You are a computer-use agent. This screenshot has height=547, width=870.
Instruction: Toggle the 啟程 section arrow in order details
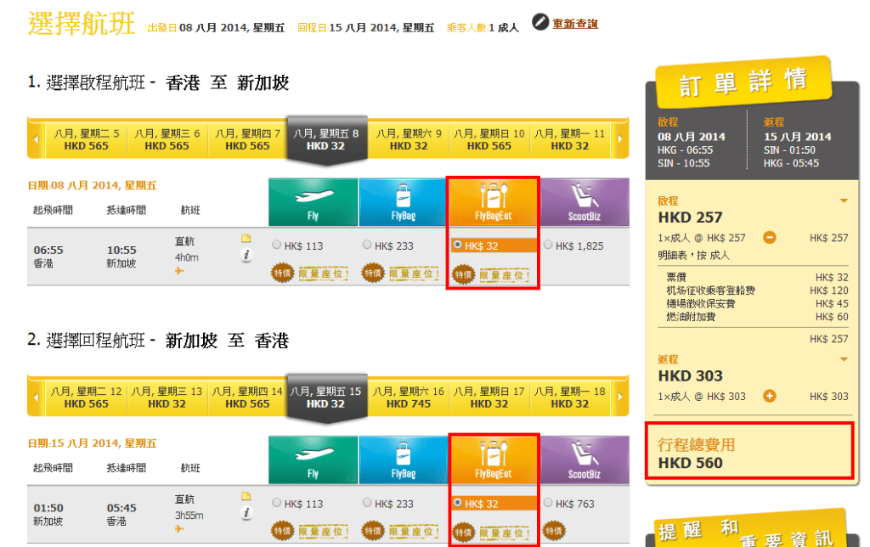click(x=844, y=201)
